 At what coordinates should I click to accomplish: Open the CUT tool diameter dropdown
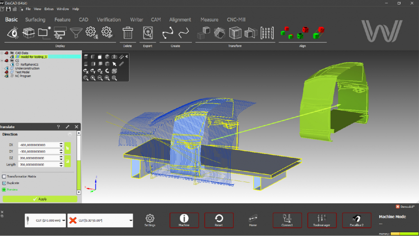point(64,220)
